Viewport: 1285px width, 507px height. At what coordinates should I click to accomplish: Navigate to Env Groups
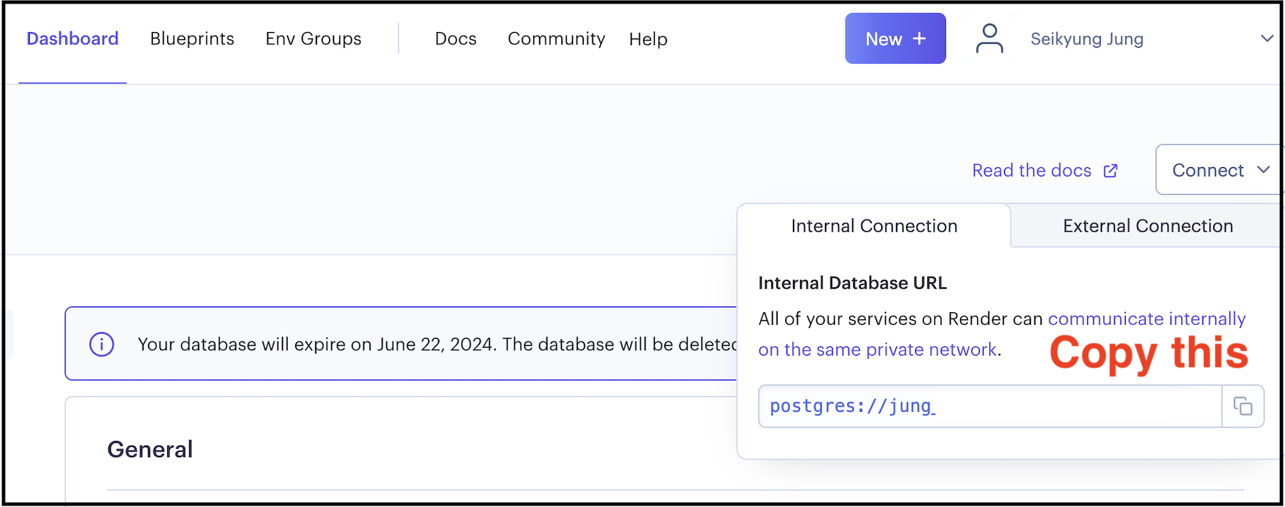pos(313,39)
